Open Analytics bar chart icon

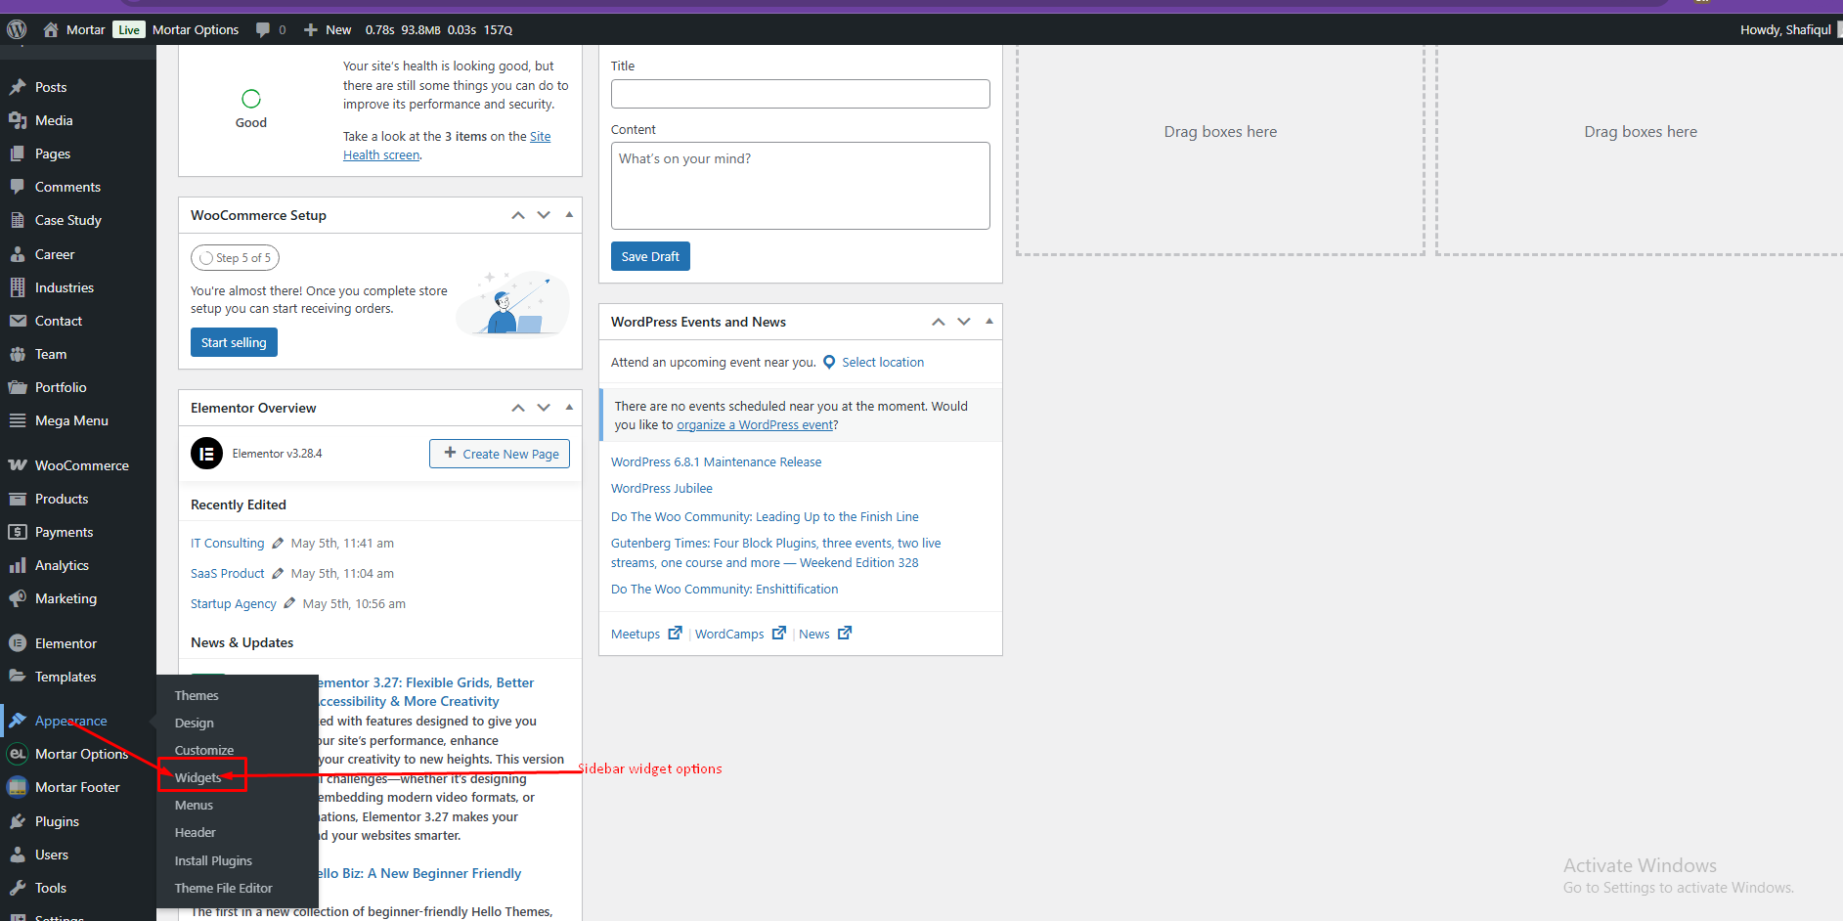[18, 565]
